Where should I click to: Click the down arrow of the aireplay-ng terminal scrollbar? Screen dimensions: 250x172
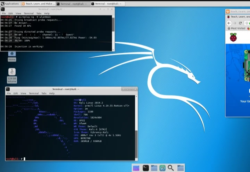(113, 50)
